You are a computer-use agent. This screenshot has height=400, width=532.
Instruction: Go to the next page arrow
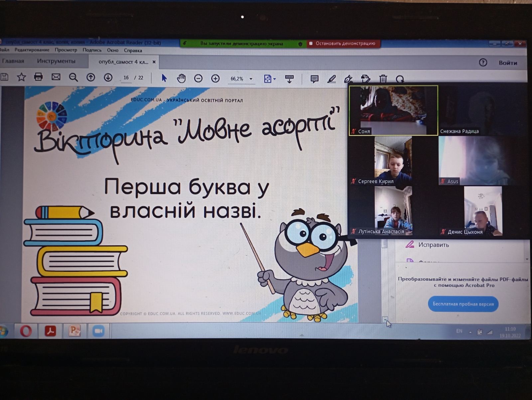pos(108,77)
